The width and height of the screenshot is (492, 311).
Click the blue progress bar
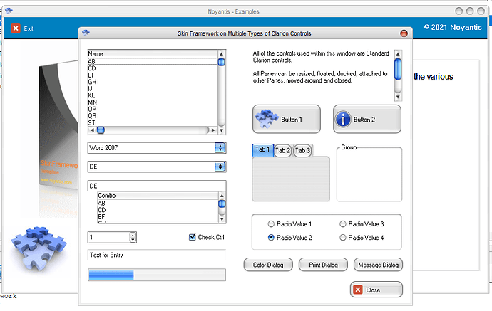coord(157,275)
